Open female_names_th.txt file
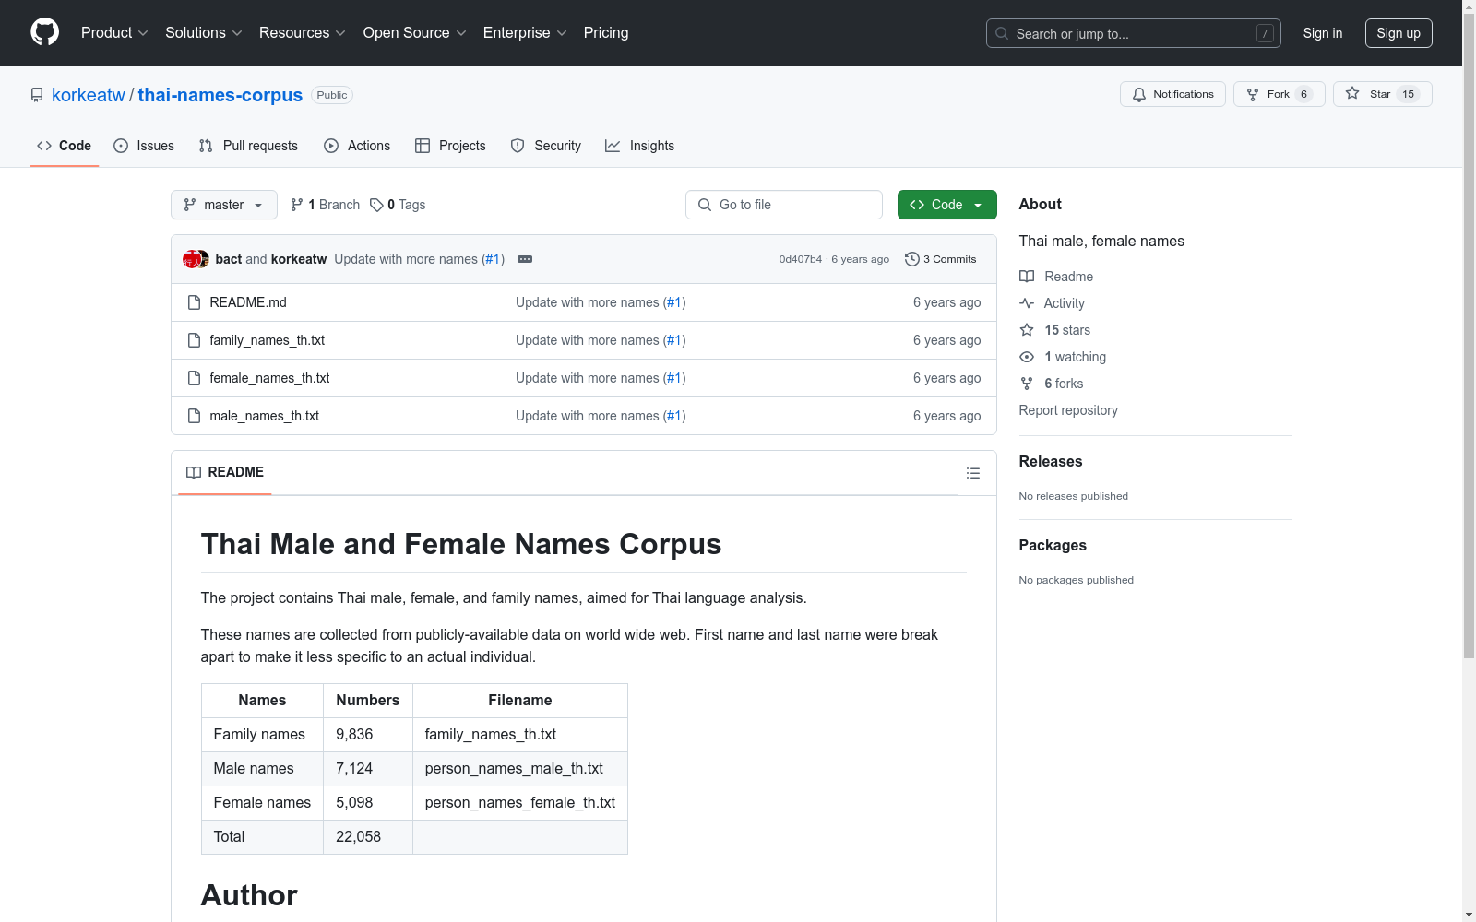The height and width of the screenshot is (922, 1476). [269, 378]
